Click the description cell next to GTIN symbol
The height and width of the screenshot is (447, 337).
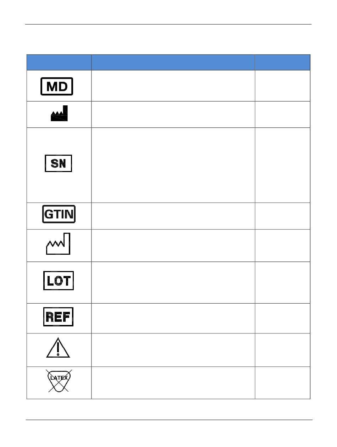point(173,216)
